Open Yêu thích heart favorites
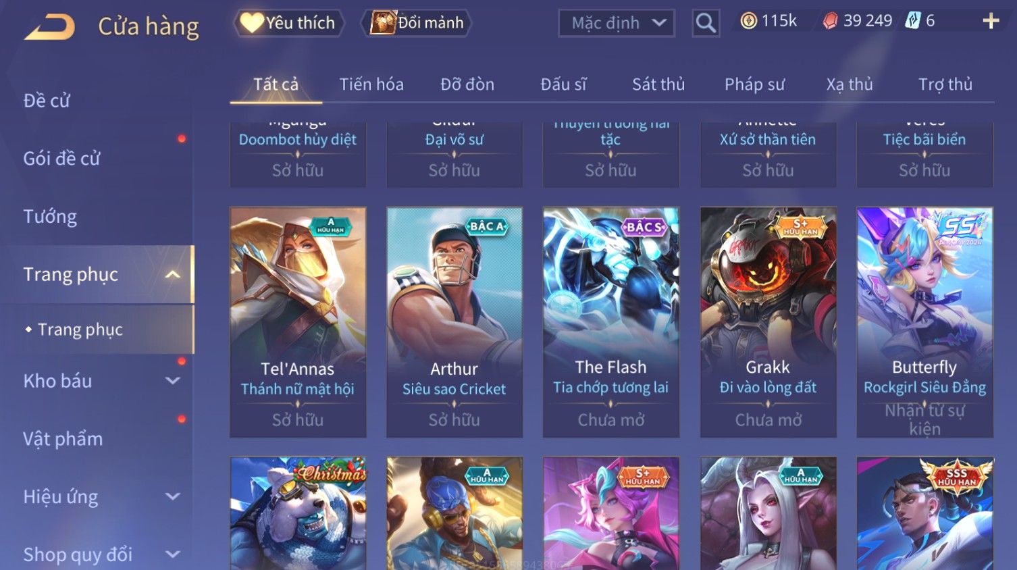 pos(288,23)
